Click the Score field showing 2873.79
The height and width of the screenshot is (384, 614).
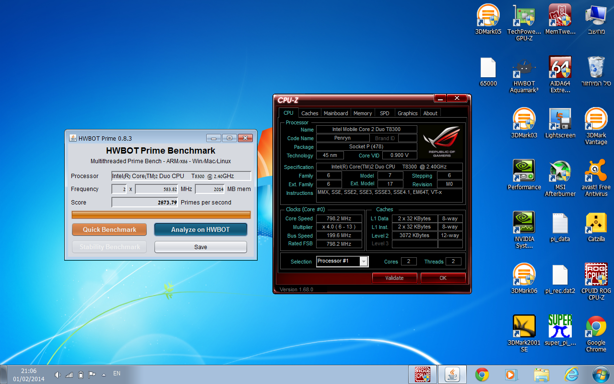point(145,203)
